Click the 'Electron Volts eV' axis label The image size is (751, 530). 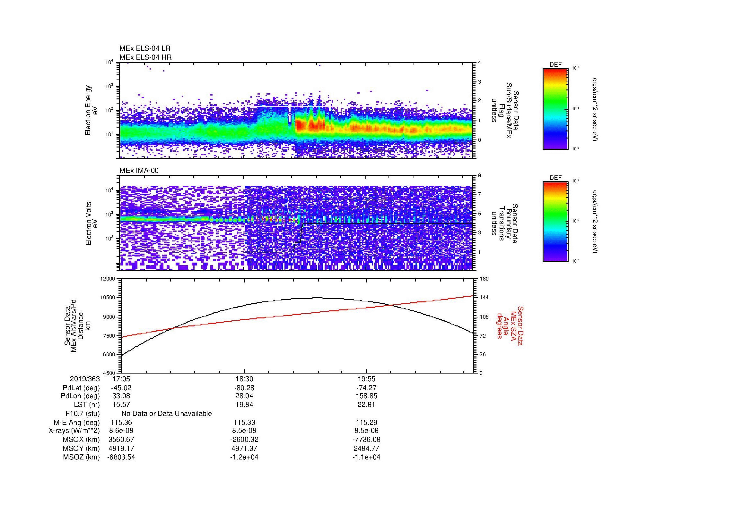click(x=91, y=223)
